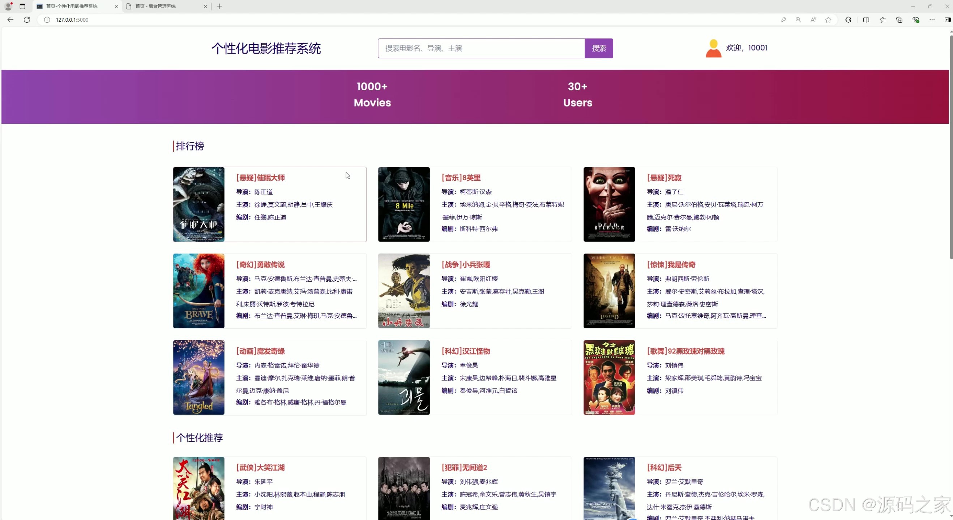Image resolution: width=953 pixels, height=520 pixels.
Task: Open a new browser tab with plus
Action: coord(219,6)
